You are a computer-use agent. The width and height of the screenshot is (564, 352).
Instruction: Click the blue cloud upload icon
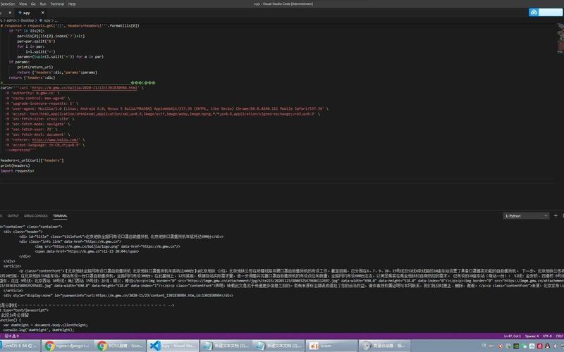[x=534, y=12]
